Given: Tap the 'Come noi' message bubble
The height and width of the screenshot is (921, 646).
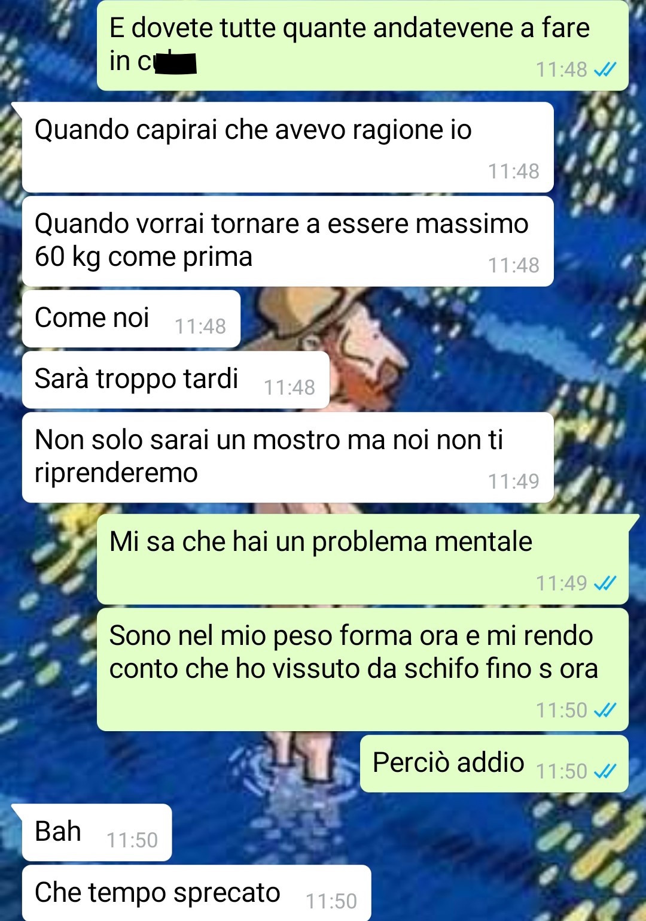Looking at the screenshot, I should [x=131, y=319].
